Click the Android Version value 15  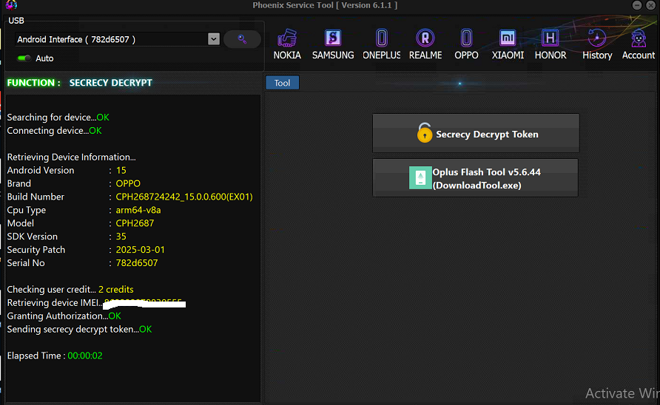[121, 170]
